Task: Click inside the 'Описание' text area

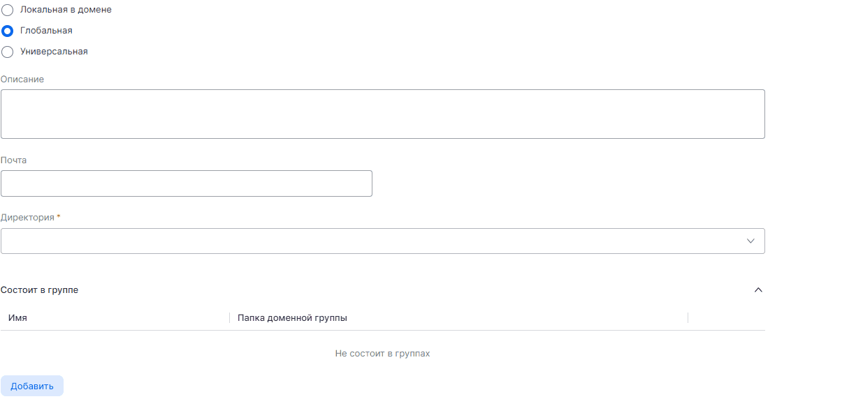Action: point(382,114)
